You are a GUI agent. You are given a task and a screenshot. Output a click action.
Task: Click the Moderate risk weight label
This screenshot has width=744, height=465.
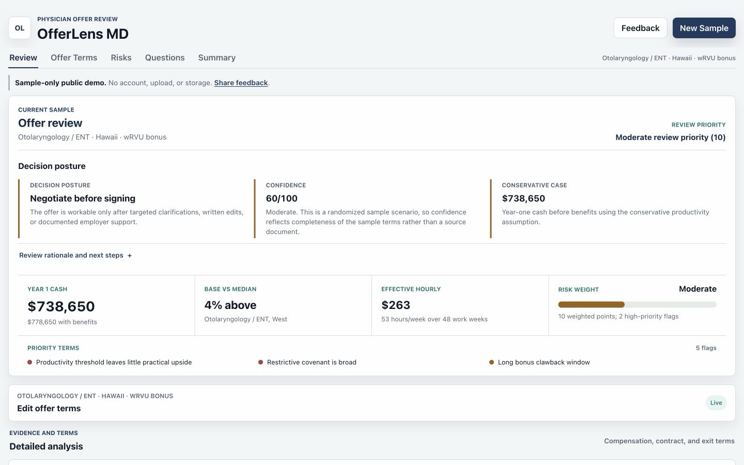pos(698,289)
